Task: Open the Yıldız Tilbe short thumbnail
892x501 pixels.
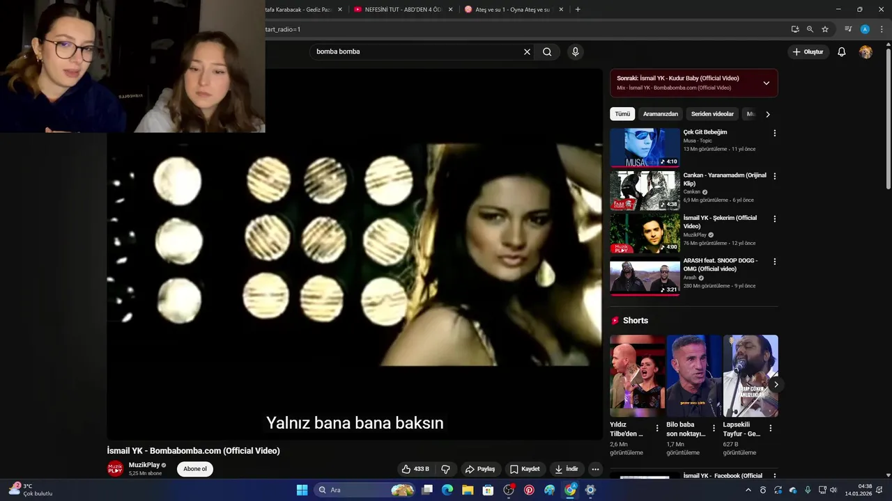Action: (637, 376)
